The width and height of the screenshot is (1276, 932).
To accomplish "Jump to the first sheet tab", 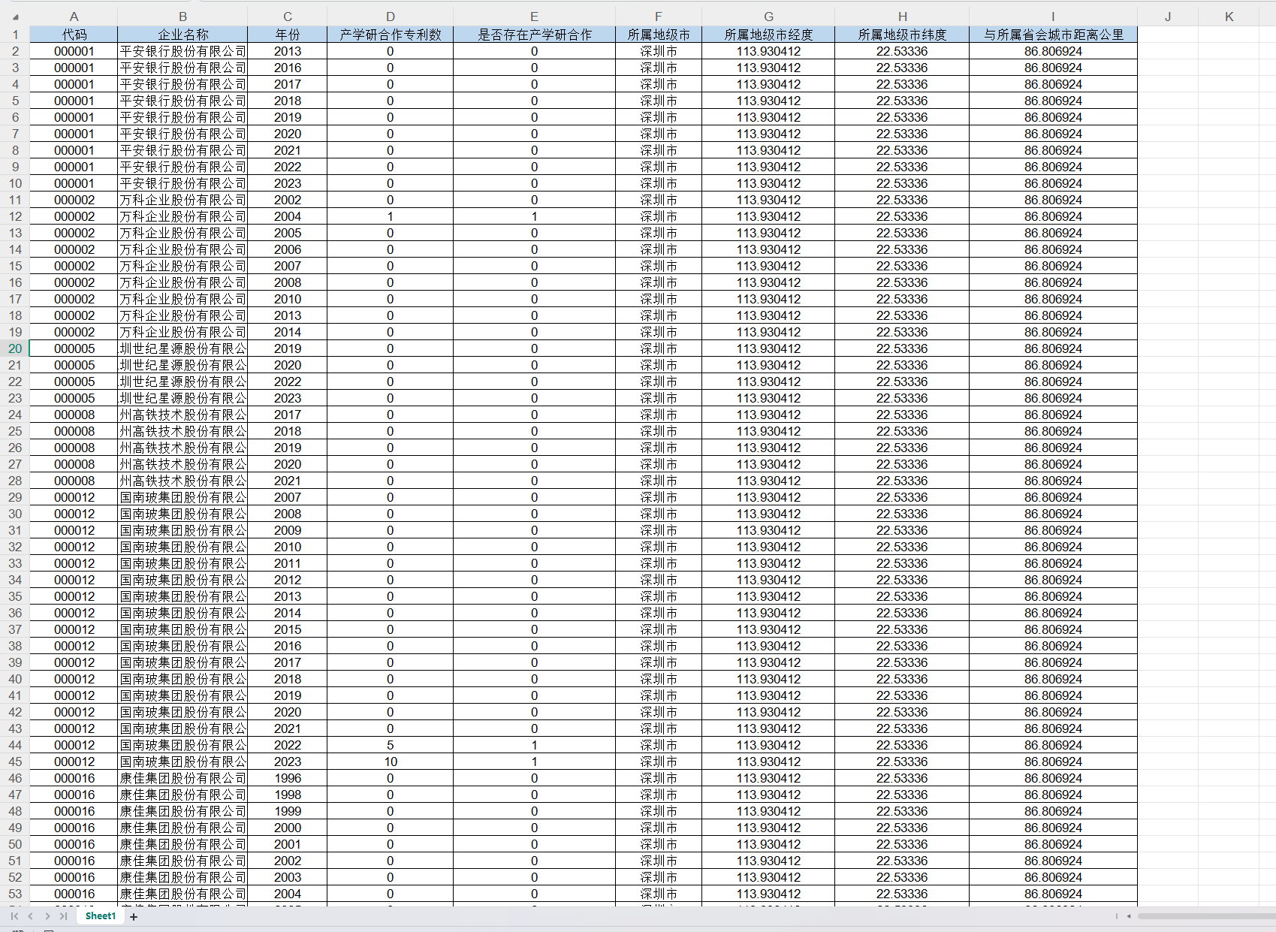I will click(x=14, y=916).
